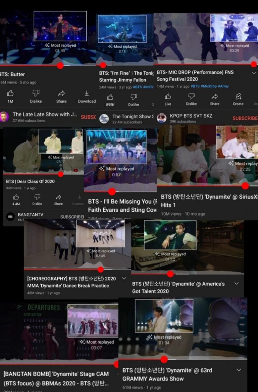Expand America's Got Talent 2020 video description

click(236, 284)
